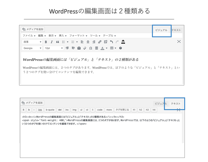
Task: Toggle fullscreen mode in visual editor
Action: pos(179,42)
